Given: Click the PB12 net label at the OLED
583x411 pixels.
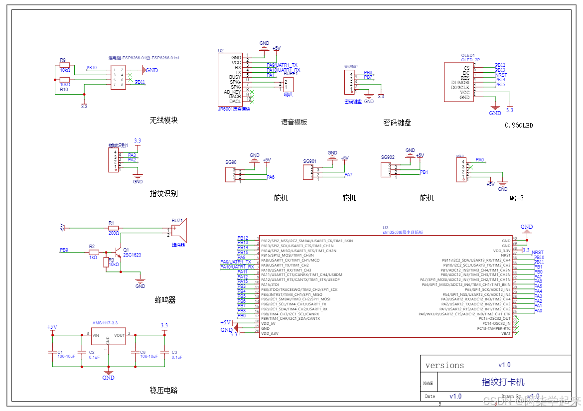Looking at the screenshot, I should pyautogui.click(x=500, y=65).
